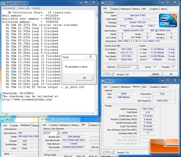
Task: Click the CPU-Z icon in the Mainboard window title bar
Action: (3, 120)
